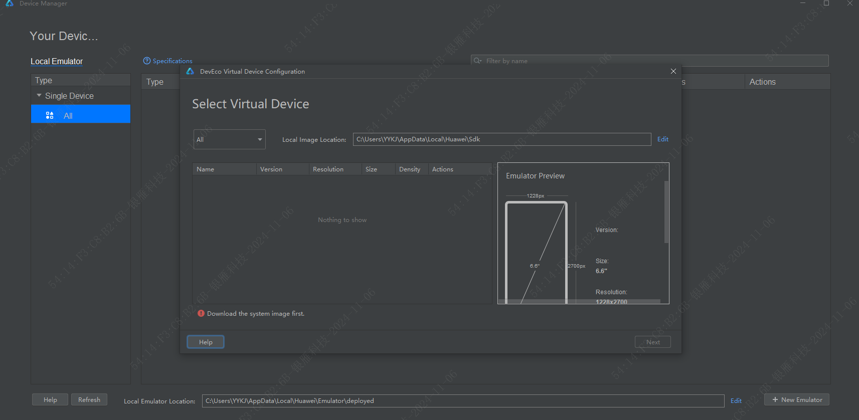The image size is (859, 420).
Task: Close the Virtual Device Configuration dialog
Action: [x=673, y=71]
